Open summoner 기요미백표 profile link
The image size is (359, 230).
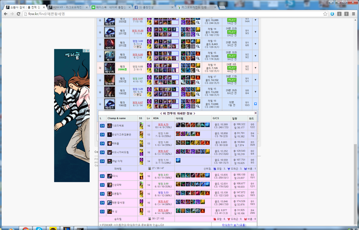click(118, 126)
